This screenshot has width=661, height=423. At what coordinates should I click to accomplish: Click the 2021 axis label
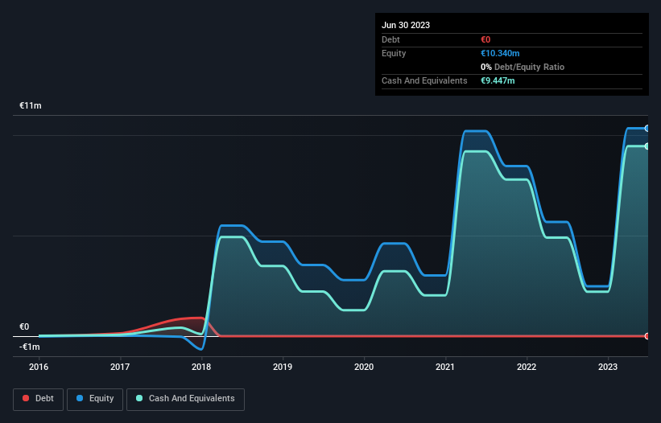point(445,367)
